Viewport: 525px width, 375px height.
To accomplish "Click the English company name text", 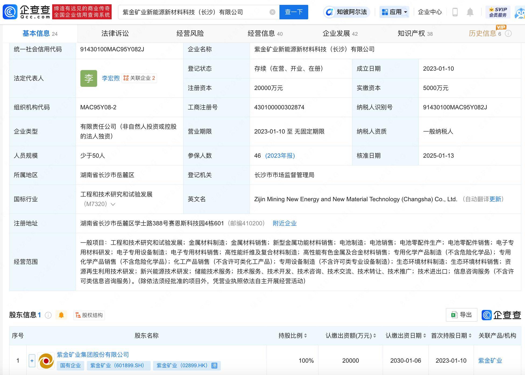I will coord(356,199).
